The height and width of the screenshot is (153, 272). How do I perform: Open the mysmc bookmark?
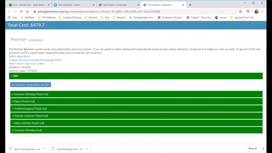click(x=221, y=17)
